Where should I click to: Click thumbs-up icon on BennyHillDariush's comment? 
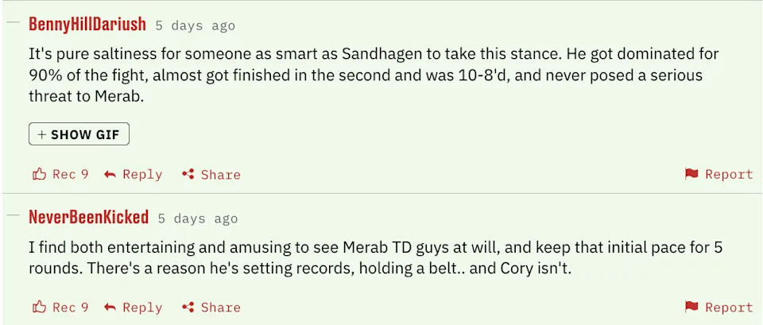(x=39, y=174)
